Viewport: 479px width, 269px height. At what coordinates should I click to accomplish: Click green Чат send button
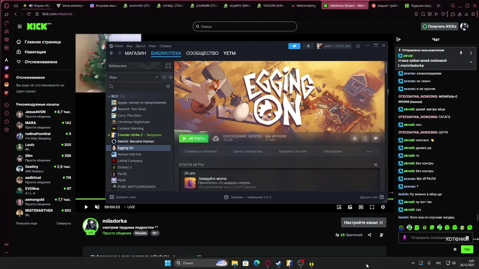pyautogui.click(x=467, y=249)
